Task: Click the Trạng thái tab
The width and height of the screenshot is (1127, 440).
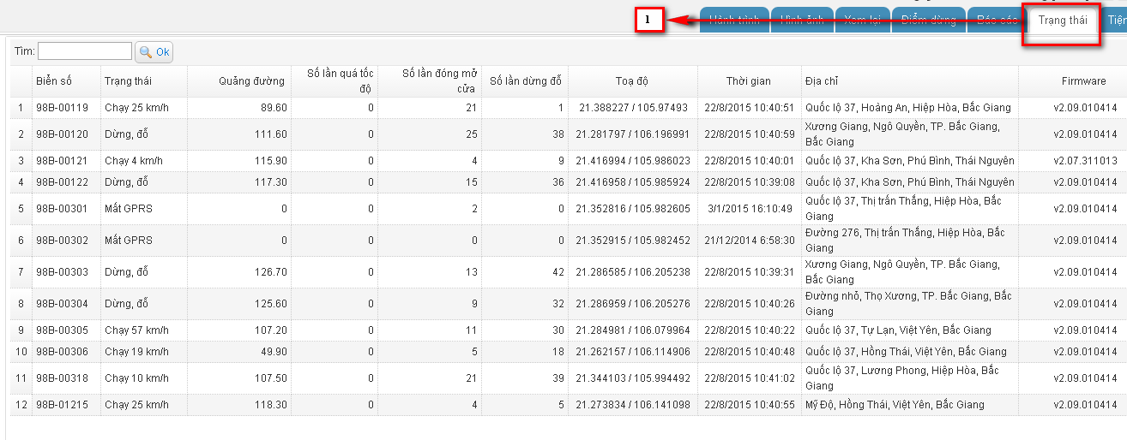Action: 1062,21
